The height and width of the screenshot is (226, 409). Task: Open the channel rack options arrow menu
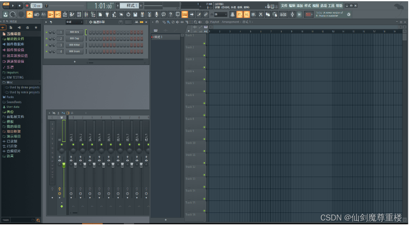pos(46,22)
